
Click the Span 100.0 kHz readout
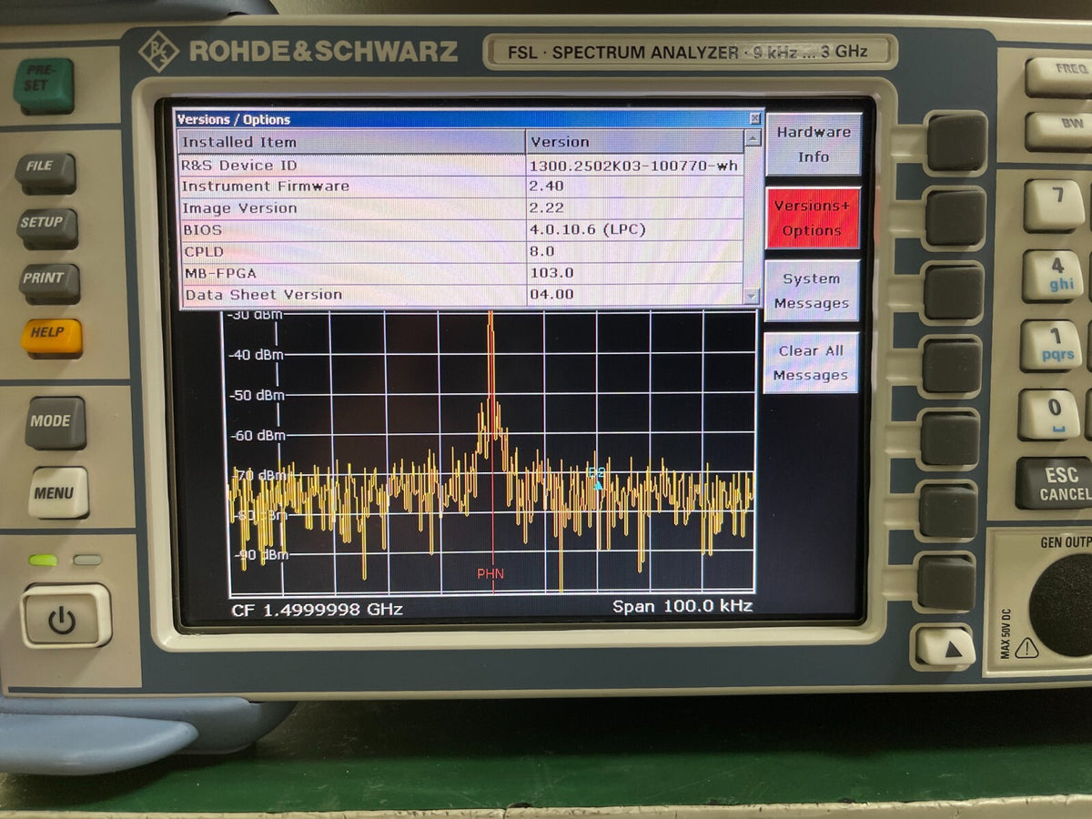tap(682, 606)
